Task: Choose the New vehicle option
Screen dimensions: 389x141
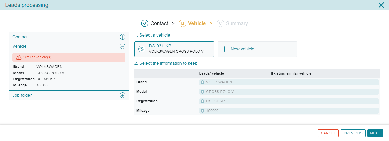Action: pos(257,49)
